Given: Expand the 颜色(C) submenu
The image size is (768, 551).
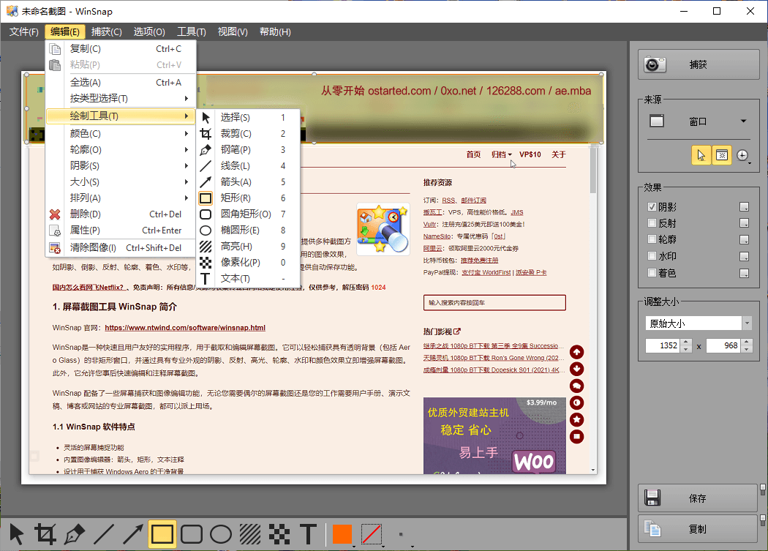Looking at the screenshot, I should (121, 133).
